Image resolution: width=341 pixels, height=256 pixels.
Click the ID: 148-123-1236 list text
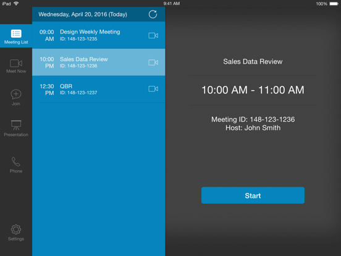pyautogui.click(x=78, y=66)
